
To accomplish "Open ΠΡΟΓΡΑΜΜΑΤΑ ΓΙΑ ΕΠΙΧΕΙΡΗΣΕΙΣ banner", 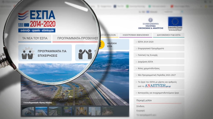I will click(x=45, y=53).
